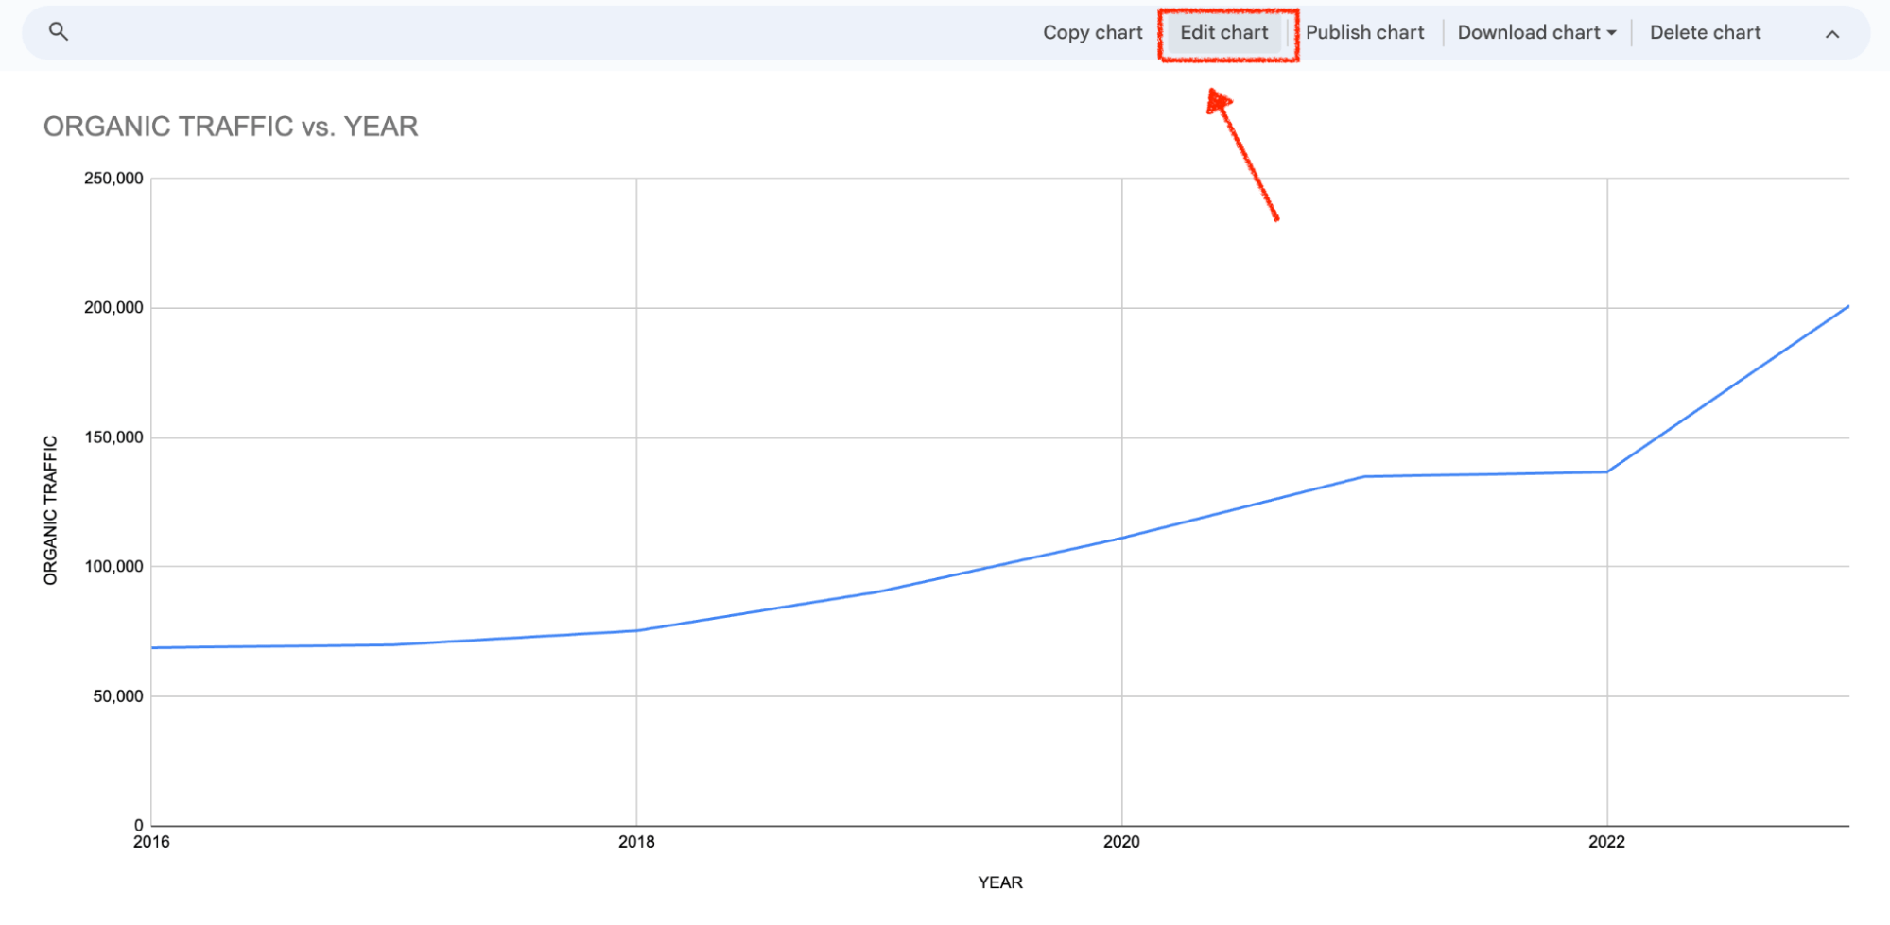Open Edit chart highlighted by red box
The width and height of the screenshot is (1890, 925).
click(x=1225, y=31)
